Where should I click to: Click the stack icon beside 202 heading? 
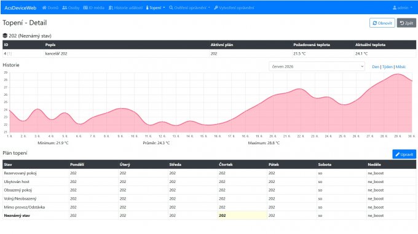click(x=5, y=36)
